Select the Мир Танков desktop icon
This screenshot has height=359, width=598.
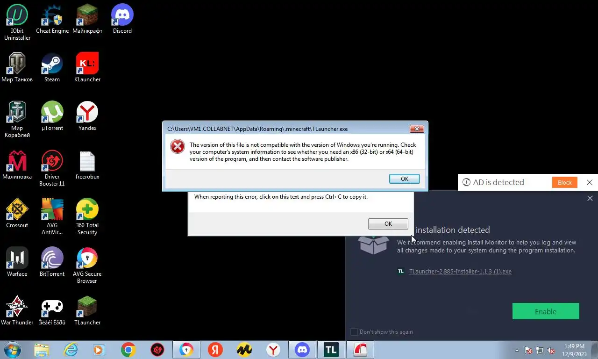(17, 67)
